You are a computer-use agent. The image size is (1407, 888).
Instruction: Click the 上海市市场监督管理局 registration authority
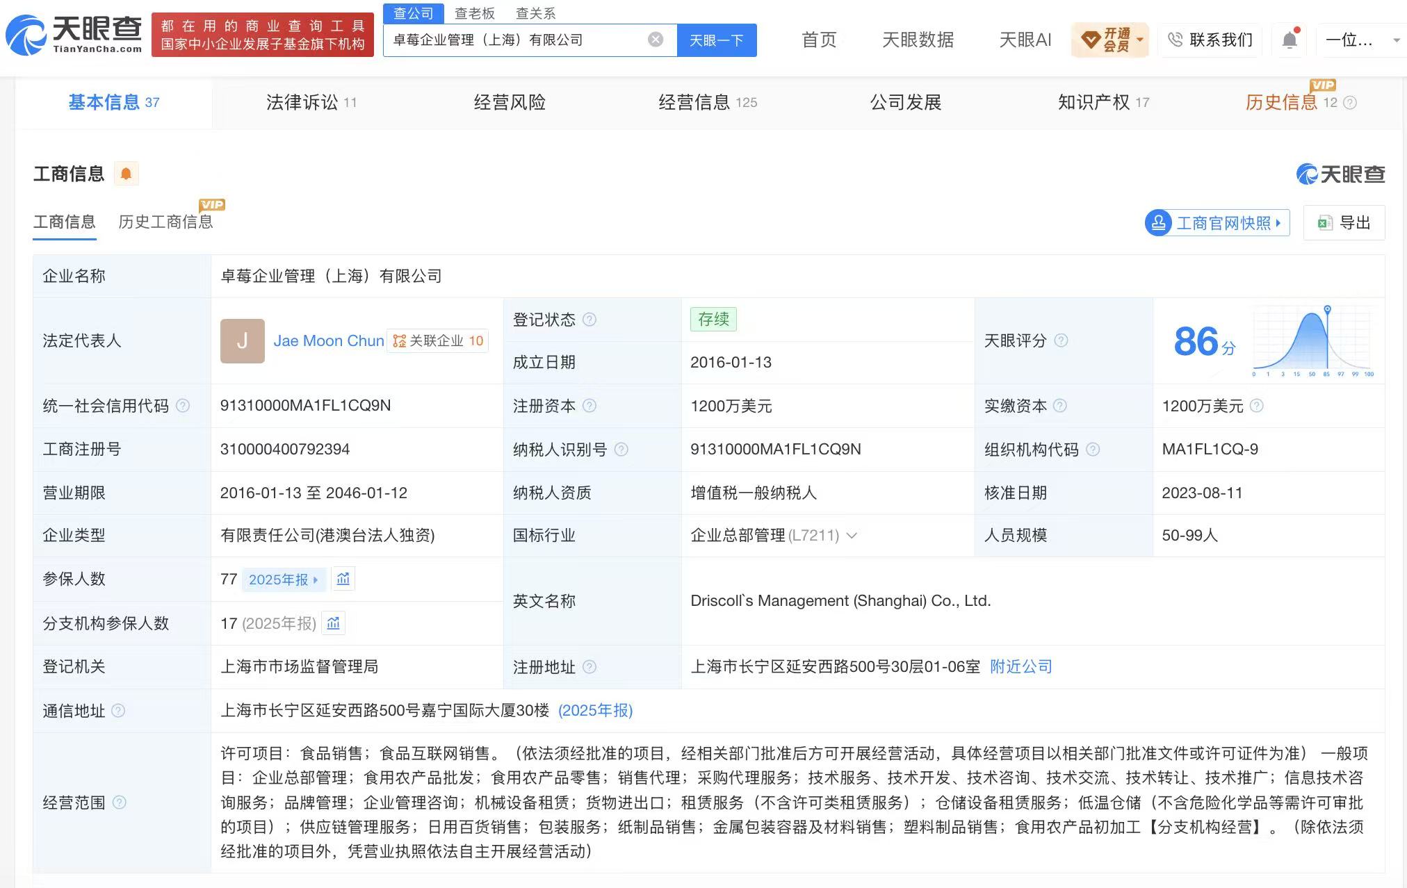coord(299,667)
